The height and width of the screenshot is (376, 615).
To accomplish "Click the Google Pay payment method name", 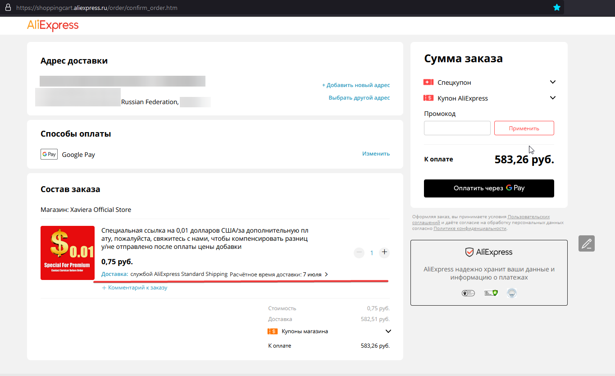I will click(x=78, y=155).
